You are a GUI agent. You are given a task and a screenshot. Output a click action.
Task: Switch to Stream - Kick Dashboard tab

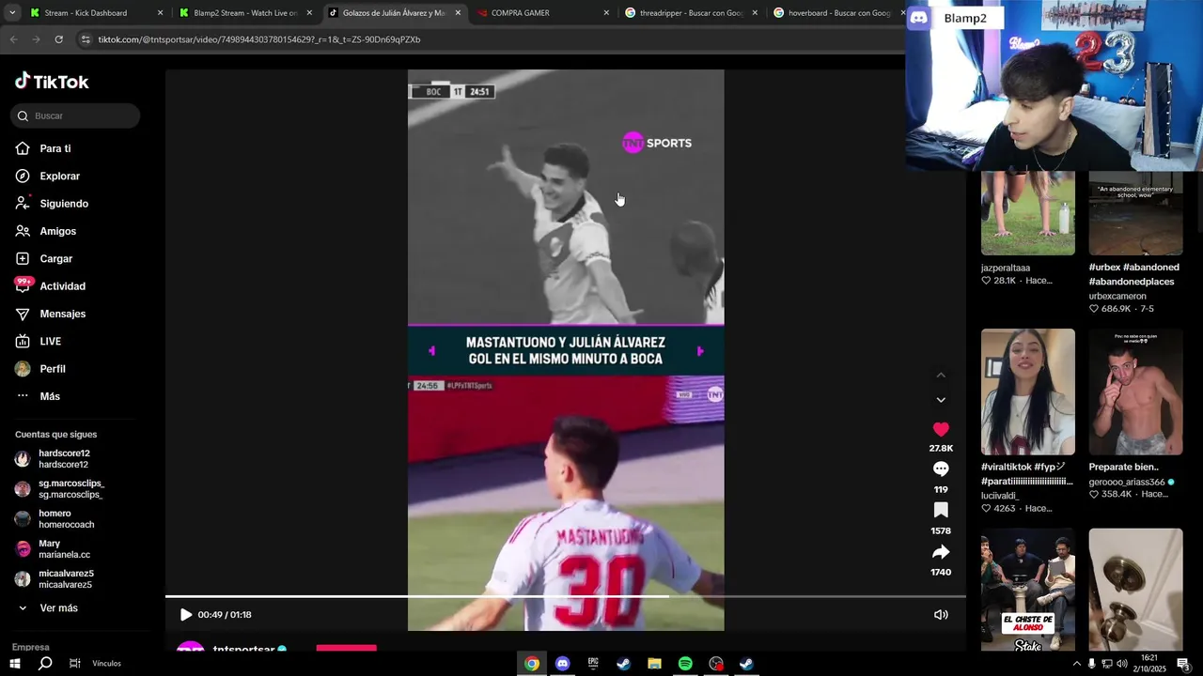[x=94, y=13]
